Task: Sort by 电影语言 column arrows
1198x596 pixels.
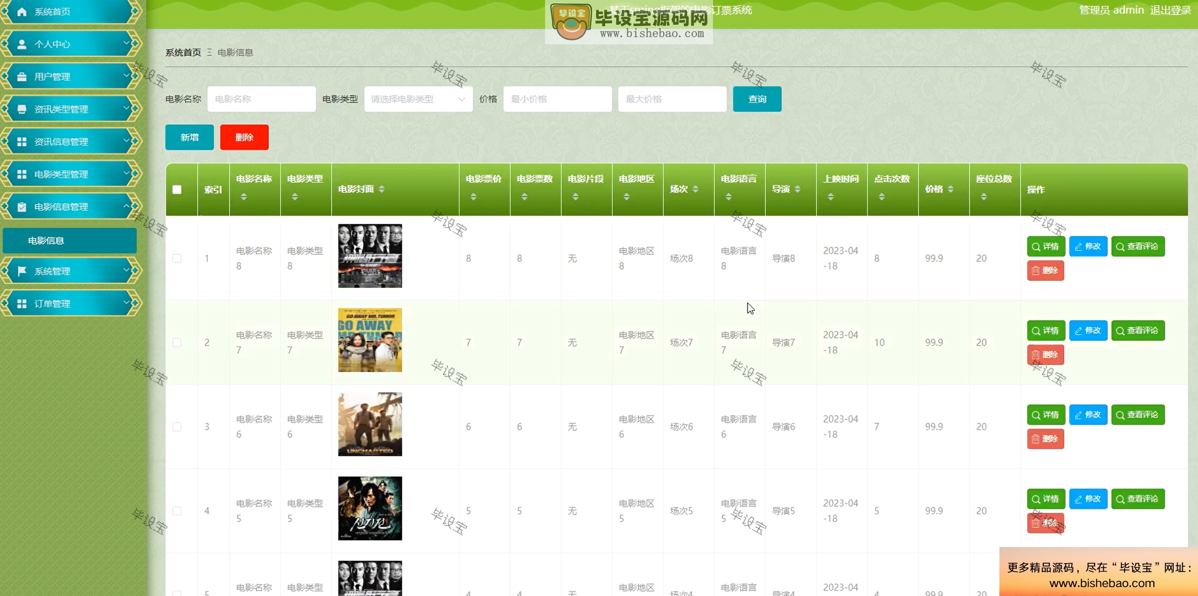Action: [x=729, y=197]
